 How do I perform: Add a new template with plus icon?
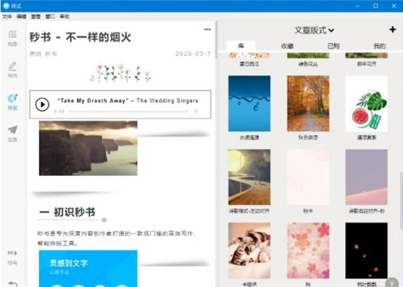(x=392, y=30)
